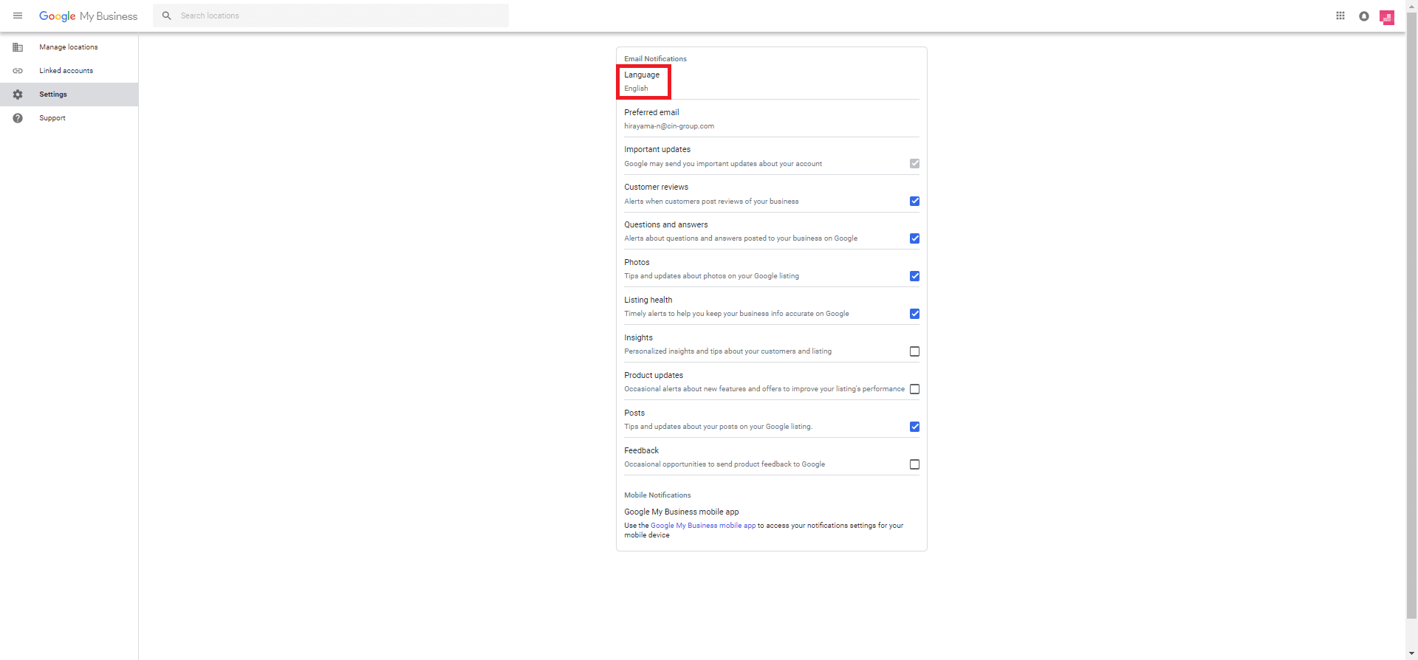1418x660 pixels.
Task: Open the Google My Business mobile app link
Action: click(x=702, y=526)
